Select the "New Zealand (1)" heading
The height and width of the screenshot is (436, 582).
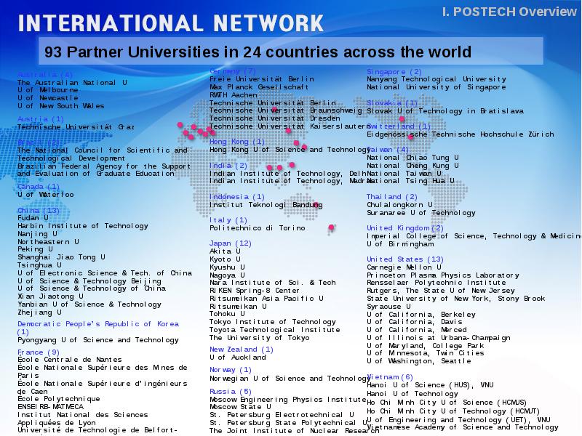[242, 350]
